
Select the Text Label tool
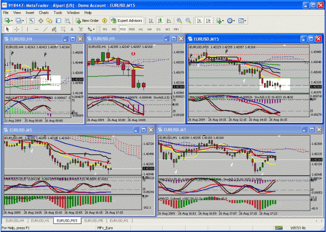tap(81, 29)
